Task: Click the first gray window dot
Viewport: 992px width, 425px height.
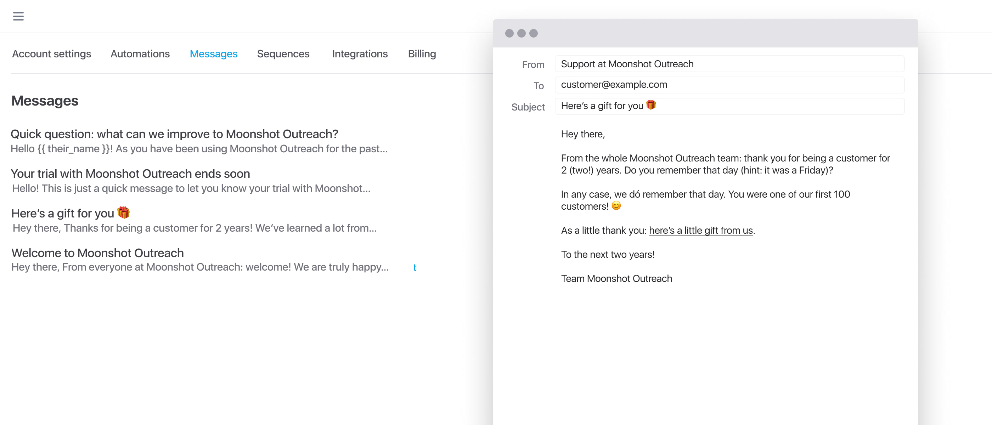Action: [509, 34]
